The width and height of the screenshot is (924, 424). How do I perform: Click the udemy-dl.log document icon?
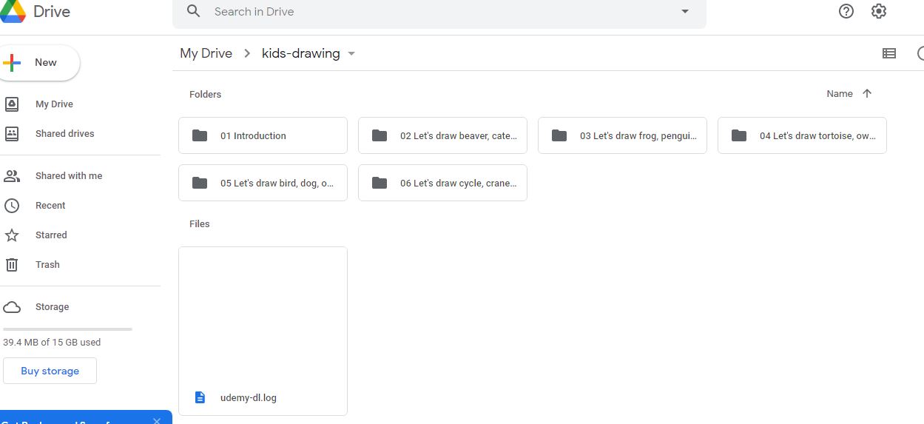[x=200, y=397]
